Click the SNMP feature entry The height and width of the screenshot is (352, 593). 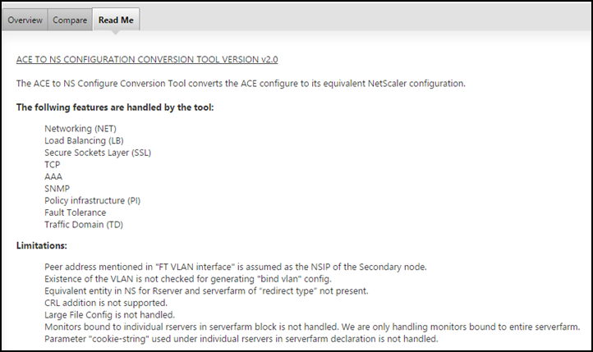coord(57,188)
